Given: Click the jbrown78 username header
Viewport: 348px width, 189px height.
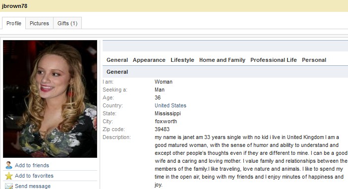Looking at the screenshot, I should (15, 6).
